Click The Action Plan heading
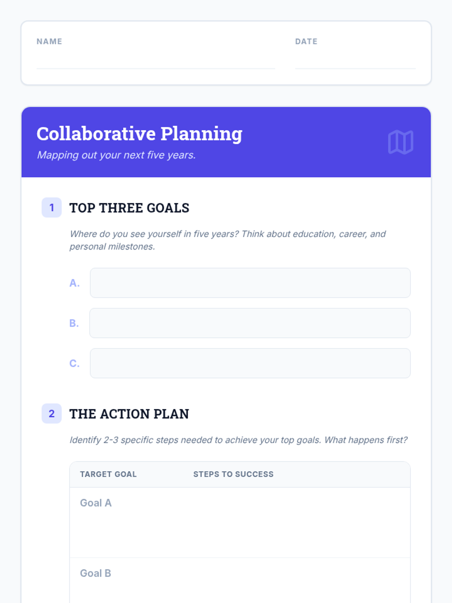452x603 pixels. [x=129, y=414]
